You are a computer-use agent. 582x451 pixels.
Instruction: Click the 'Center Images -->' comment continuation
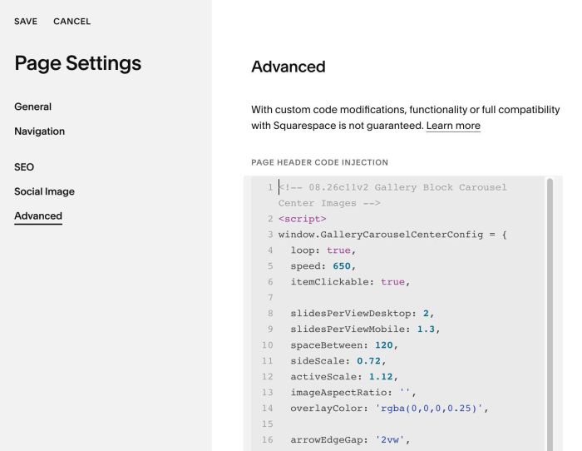(329, 203)
